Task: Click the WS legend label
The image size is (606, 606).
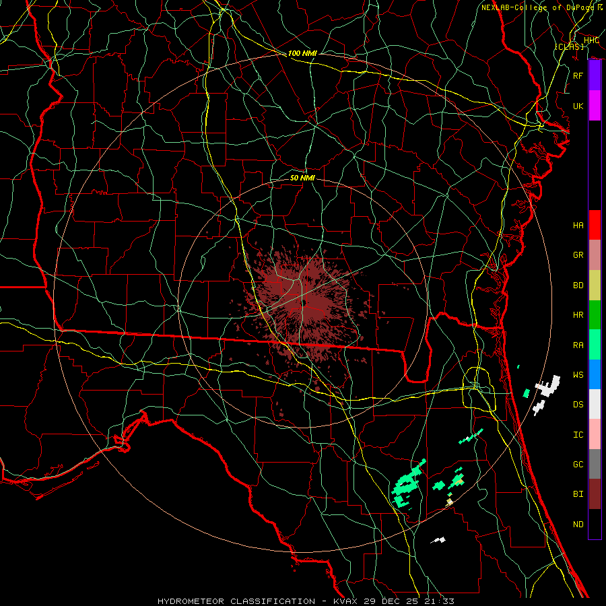Action: [x=578, y=375]
